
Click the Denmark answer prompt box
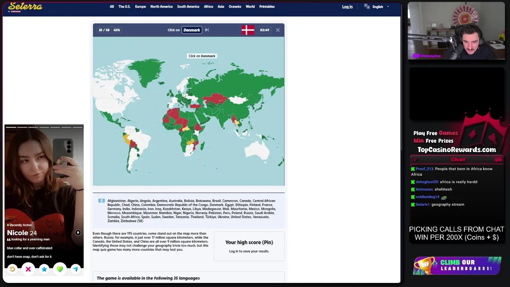point(192,30)
